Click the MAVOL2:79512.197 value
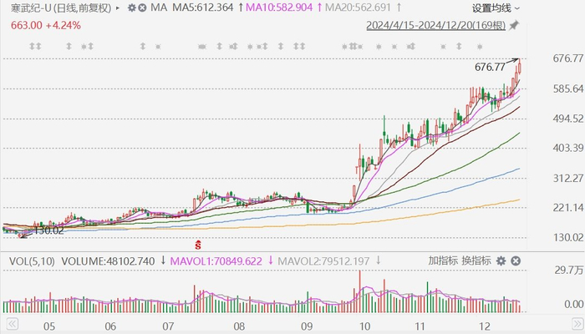The height and width of the screenshot is (334, 585). pos(323,261)
